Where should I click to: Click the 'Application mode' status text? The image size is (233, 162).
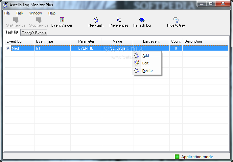click(197, 157)
